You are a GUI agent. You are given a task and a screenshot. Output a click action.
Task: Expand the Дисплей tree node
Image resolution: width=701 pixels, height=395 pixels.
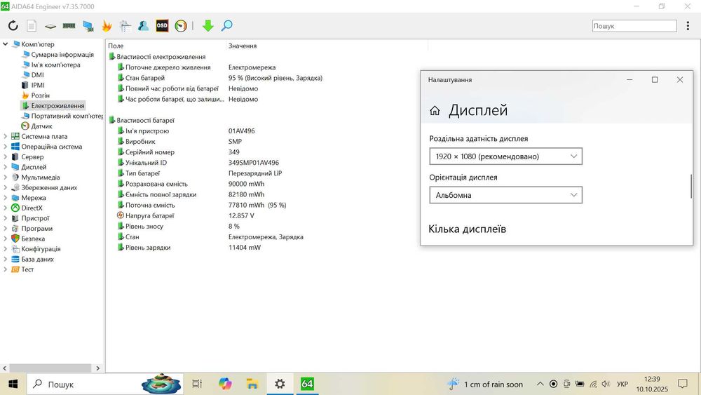point(6,167)
